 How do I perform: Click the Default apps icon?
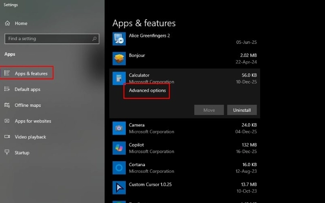tap(7, 89)
